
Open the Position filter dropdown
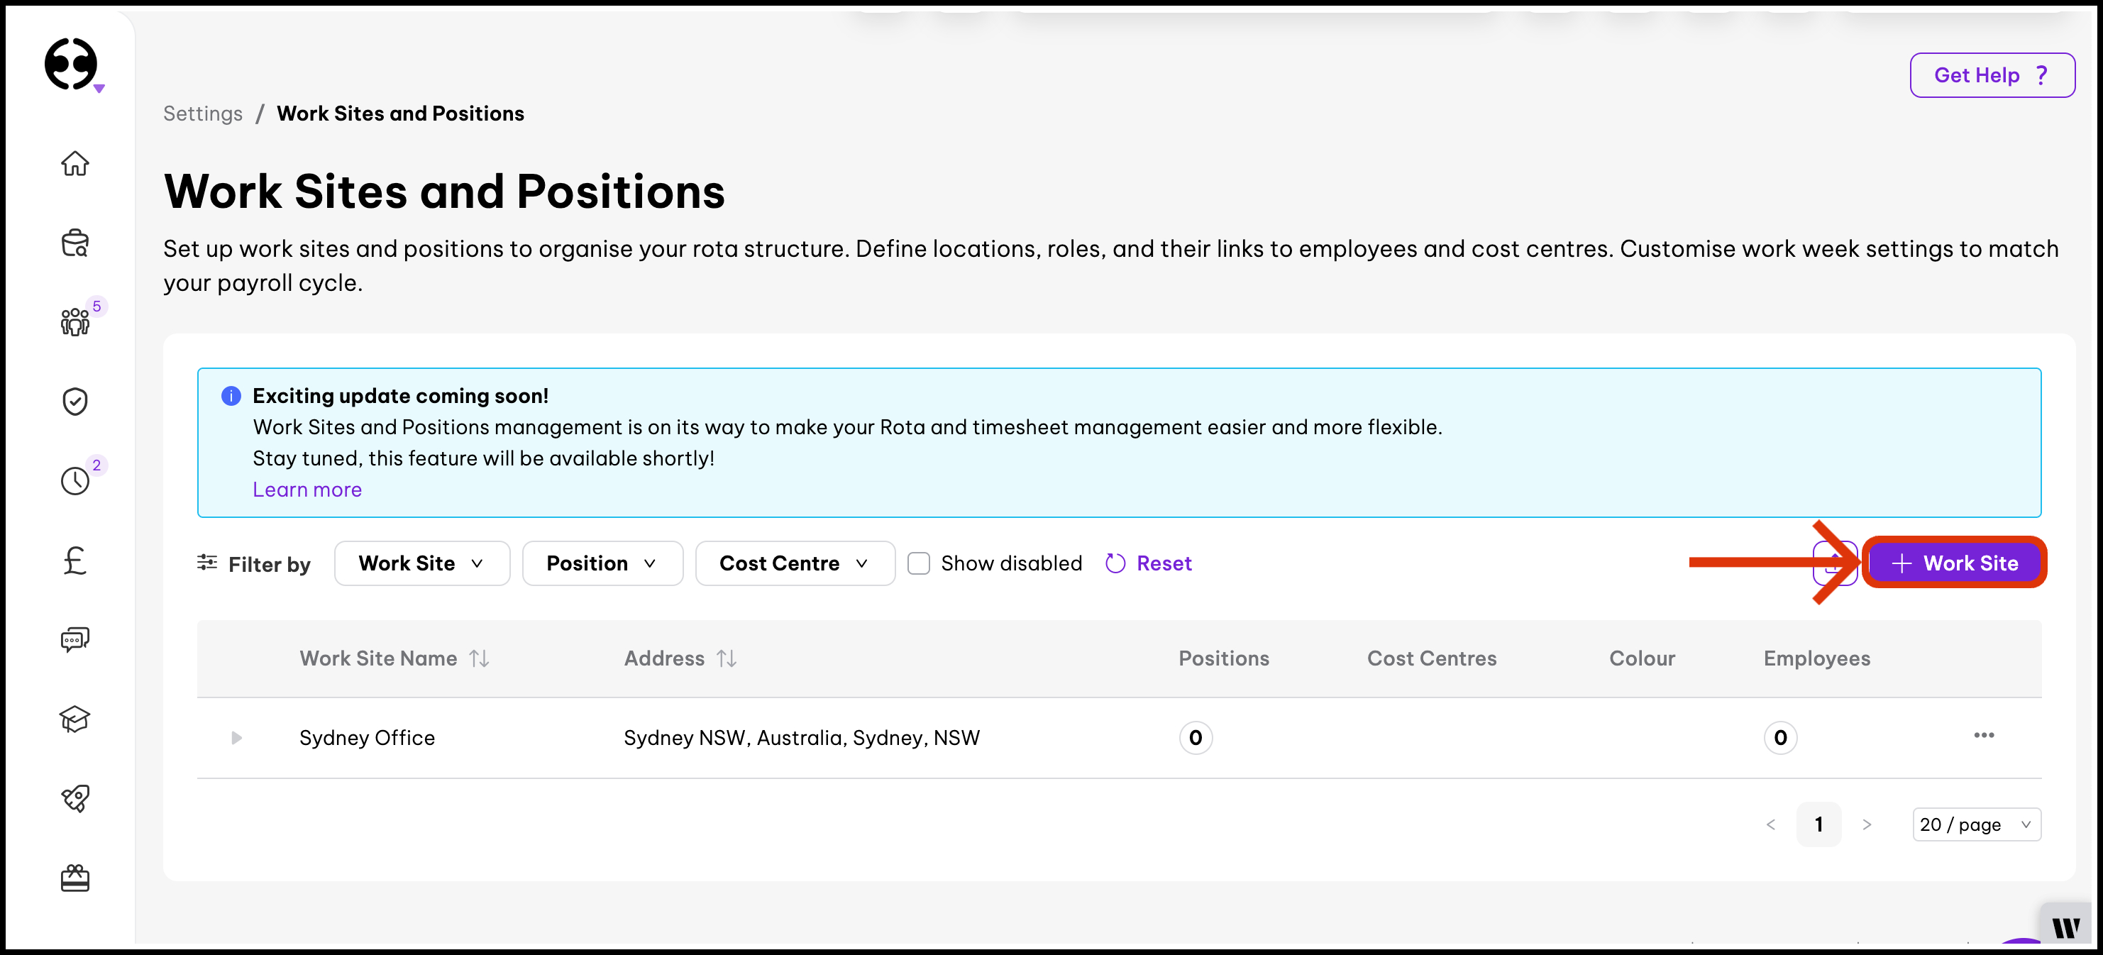coord(602,563)
